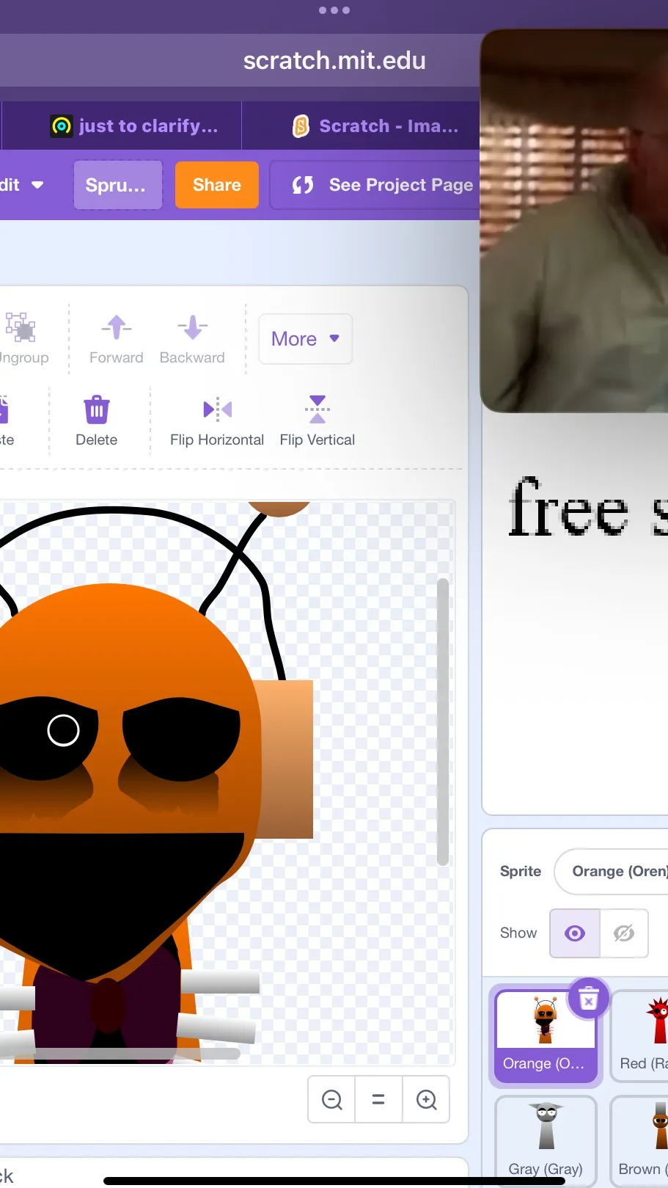Click the Ungroup icon
The width and height of the screenshot is (668, 1188).
point(20,327)
